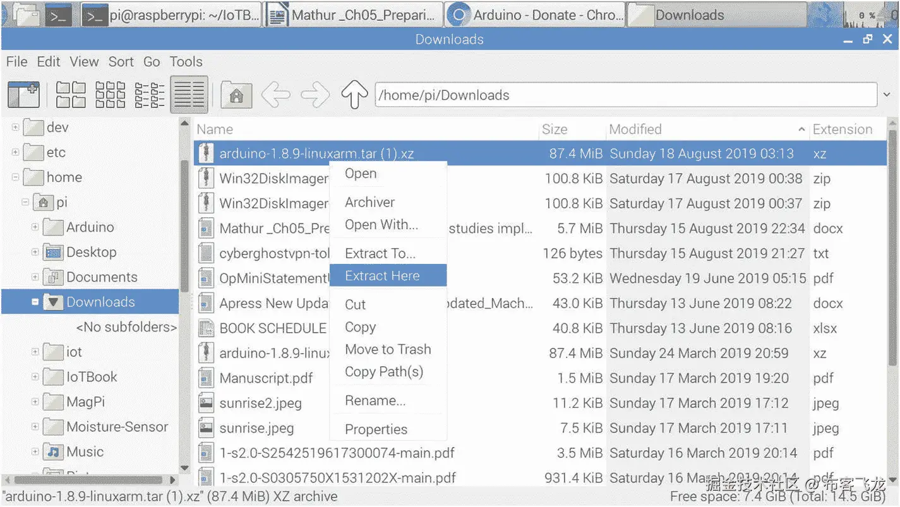
Task: Open the path bar history dropdown
Action: pos(886,95)
